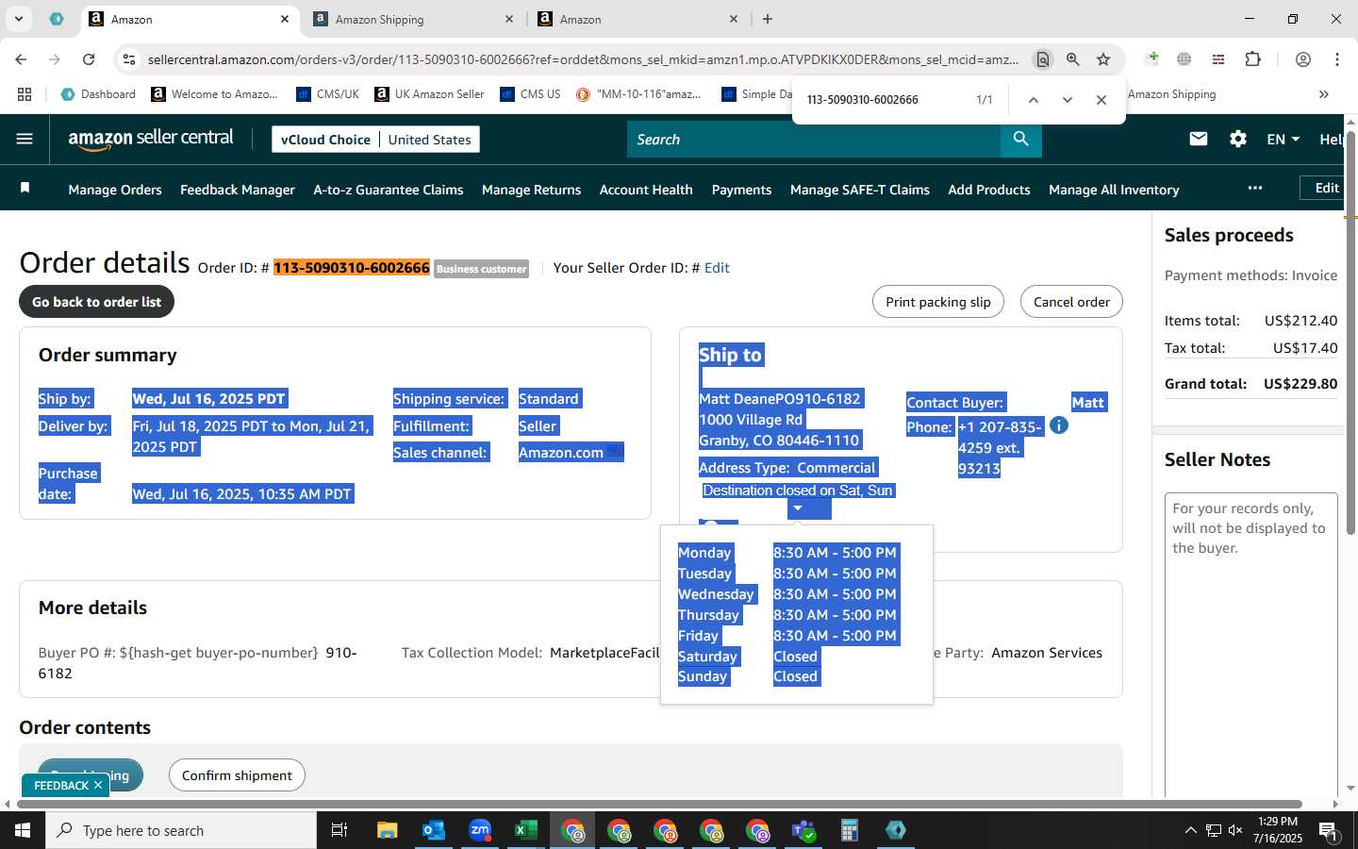The width and height of the screenshot is (1358, 849).
Task: Open Calculator from the taskbar
Action: (849, 830)
